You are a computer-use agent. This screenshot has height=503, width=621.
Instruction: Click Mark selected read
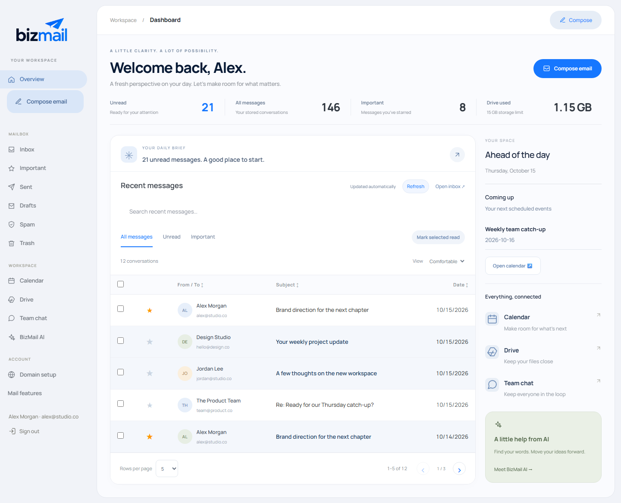pyautogui.click(x=438, y=237)
